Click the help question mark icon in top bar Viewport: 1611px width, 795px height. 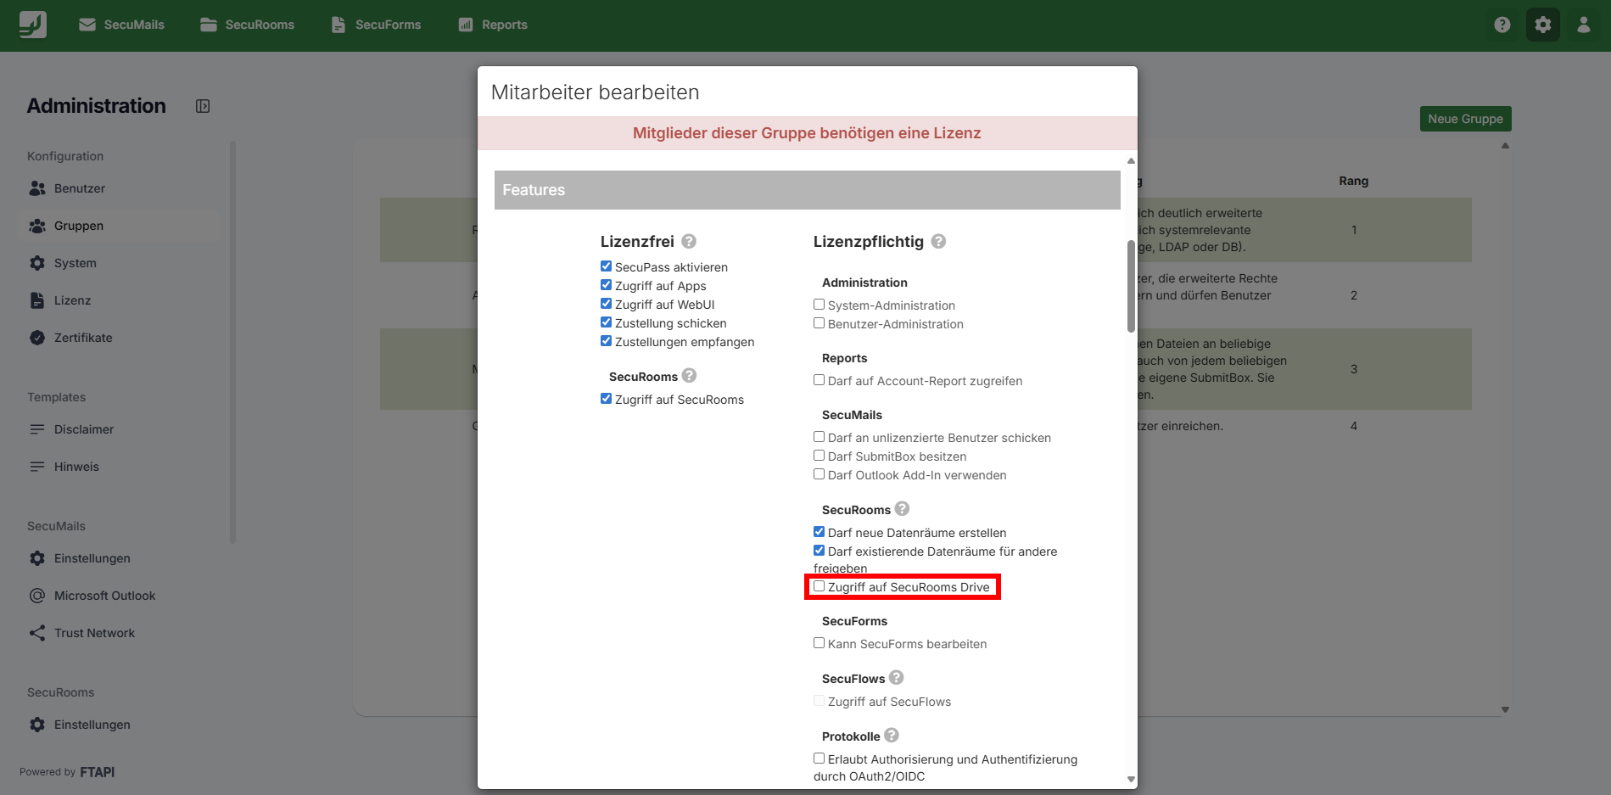coord(1502,25)
